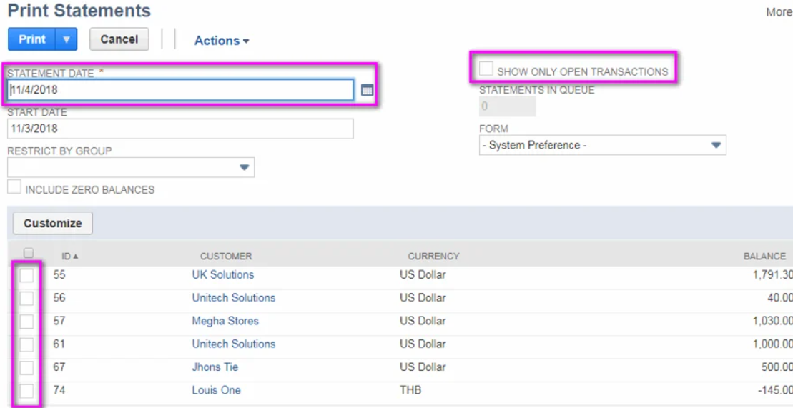Open the More menu

tap(778, 12)
